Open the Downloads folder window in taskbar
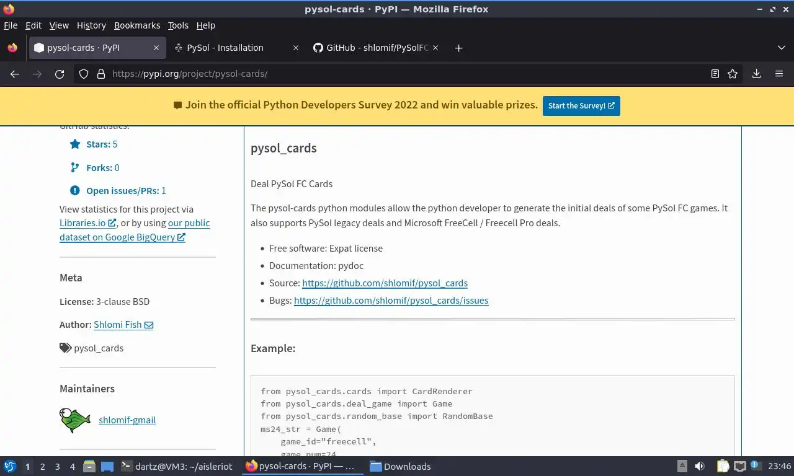This screenshot has width=794, height=476. pyautogui.click(x=401, y=466)
